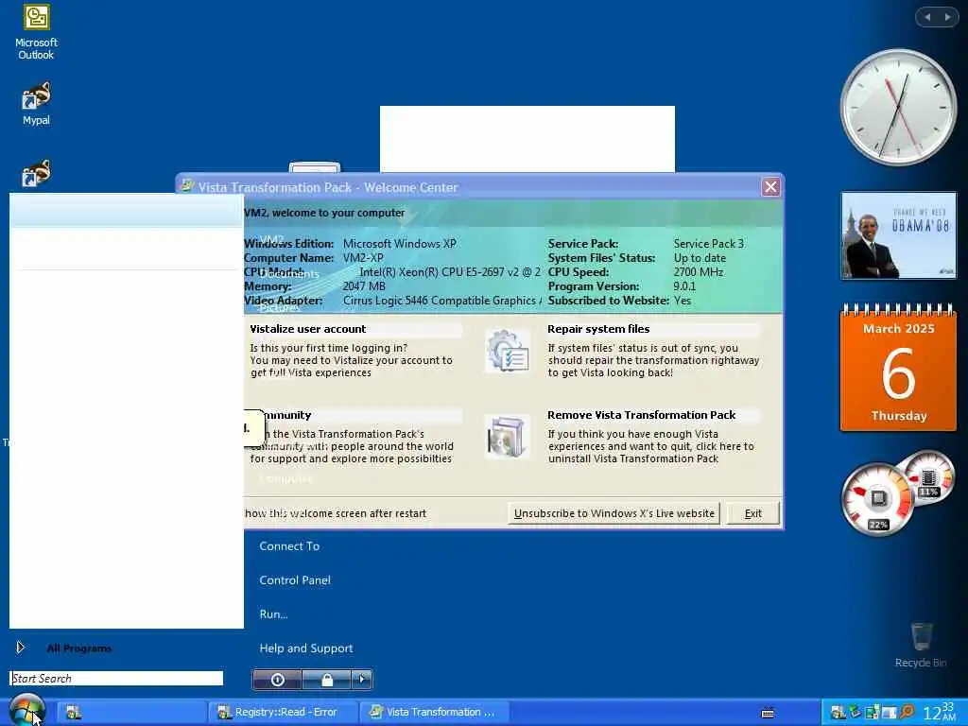Viewport: 968px width, 726px height.
Task: Open the Recycle Bin on desktop
Action: pos(921,645)
